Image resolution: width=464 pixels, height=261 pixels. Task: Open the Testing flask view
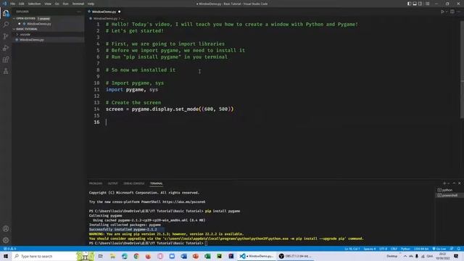pos(6,71)
